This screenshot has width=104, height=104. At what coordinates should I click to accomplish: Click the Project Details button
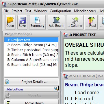coord(31,82)
